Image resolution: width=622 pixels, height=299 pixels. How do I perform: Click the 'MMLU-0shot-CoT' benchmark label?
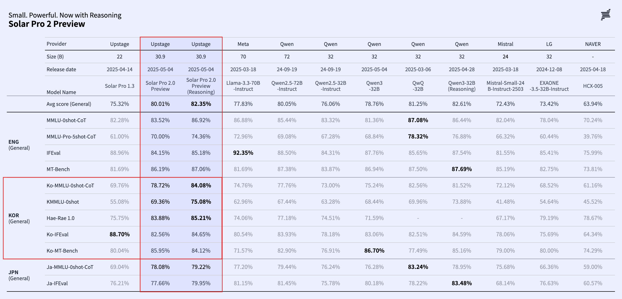tap(66, 120)
